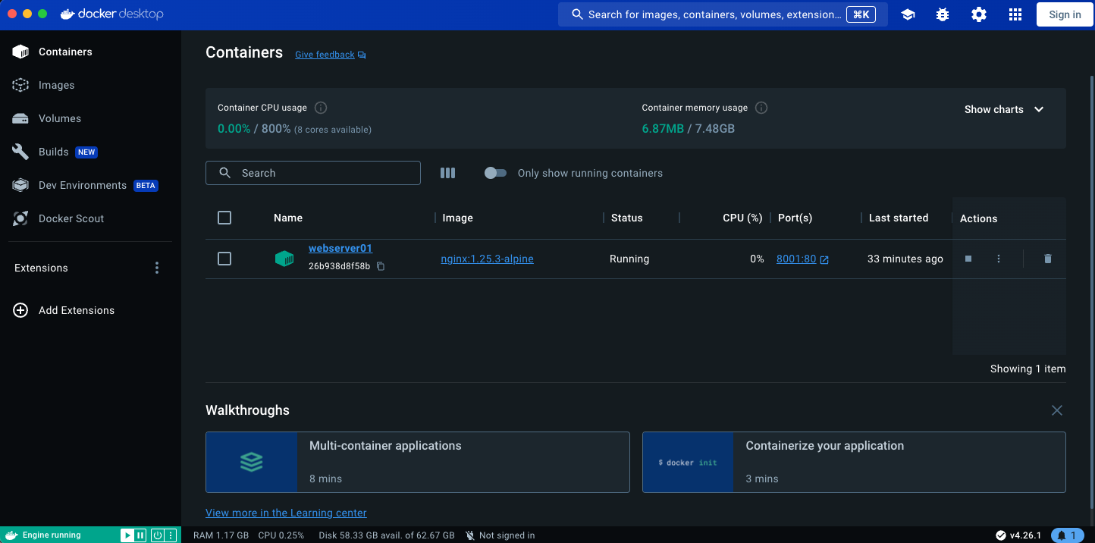Image resolution: width=1095 pixels, height=543 pixels.
Task: Sort by Status column header
Action: [x=627, y=218]
